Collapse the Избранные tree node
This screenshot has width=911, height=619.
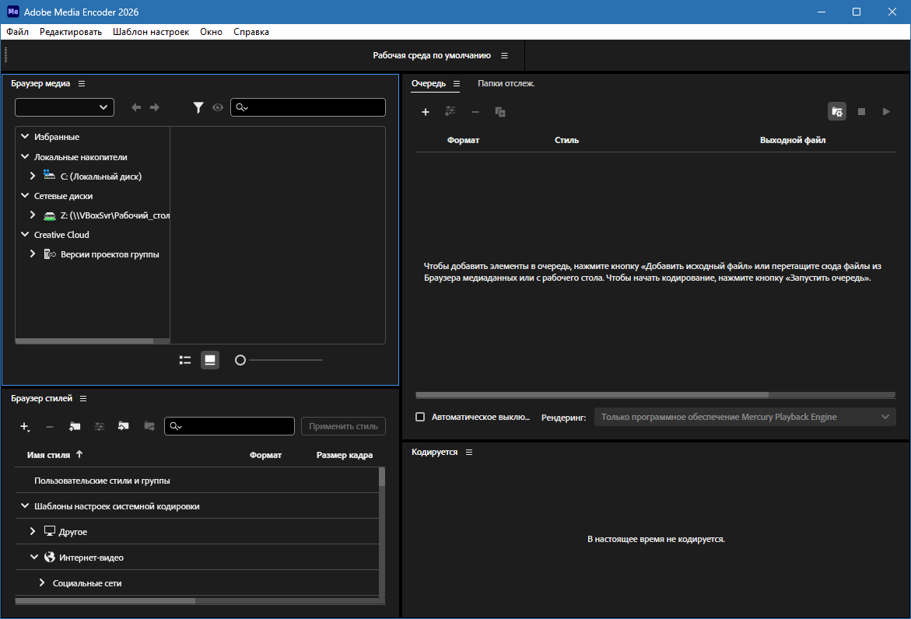point(25,136)
